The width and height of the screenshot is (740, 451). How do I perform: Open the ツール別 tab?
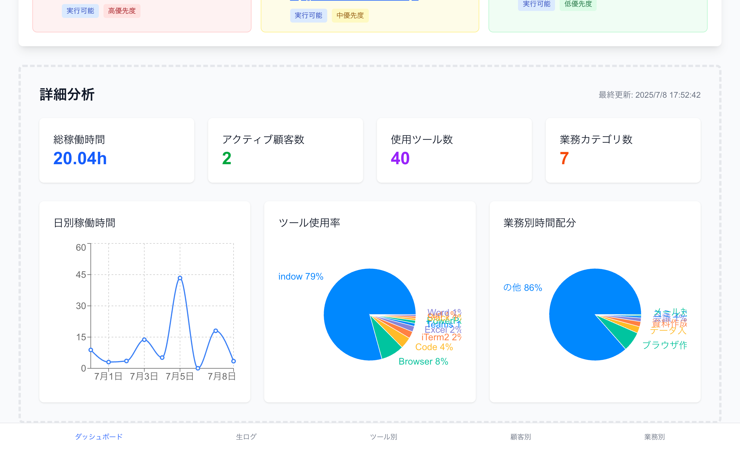point(383,437)
